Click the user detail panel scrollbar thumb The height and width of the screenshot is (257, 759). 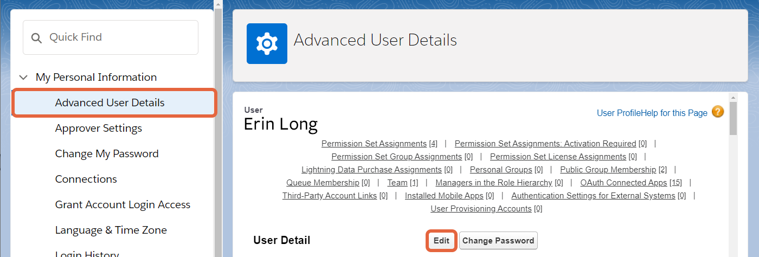coord(733,118)
